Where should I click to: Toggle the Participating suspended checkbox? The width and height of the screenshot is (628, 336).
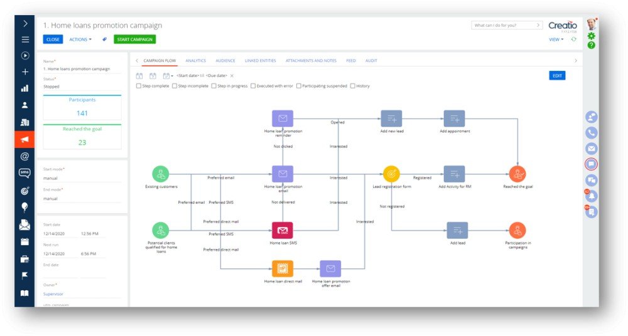298,86
